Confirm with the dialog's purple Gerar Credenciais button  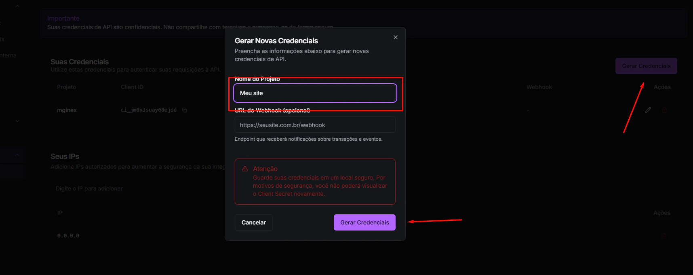pyautogui.click(x=364, y=222)
